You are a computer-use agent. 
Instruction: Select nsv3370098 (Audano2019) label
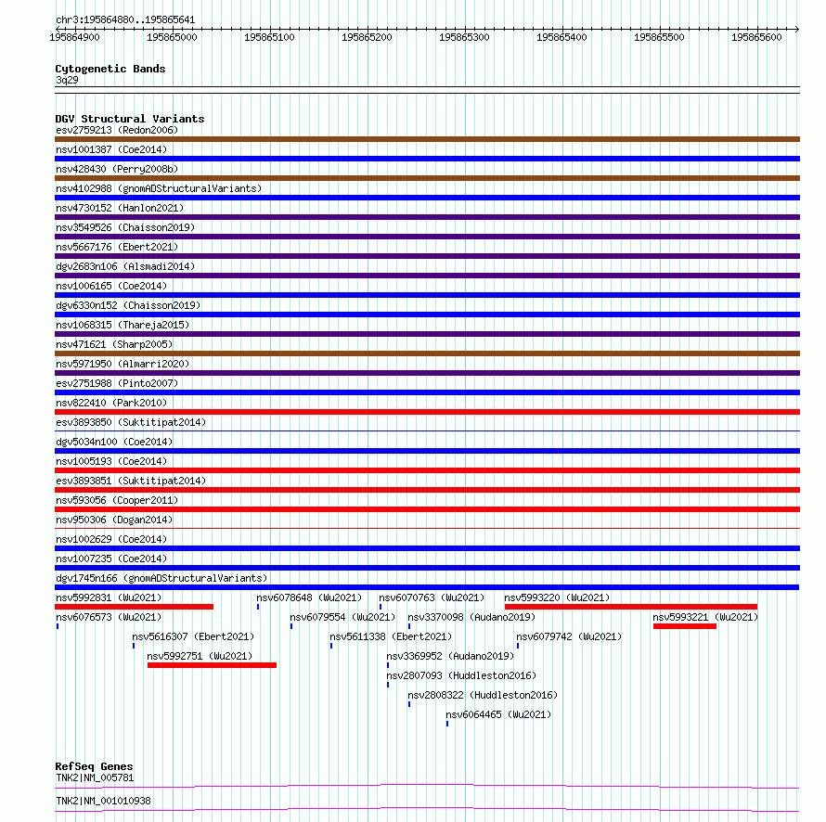(471, 617)
